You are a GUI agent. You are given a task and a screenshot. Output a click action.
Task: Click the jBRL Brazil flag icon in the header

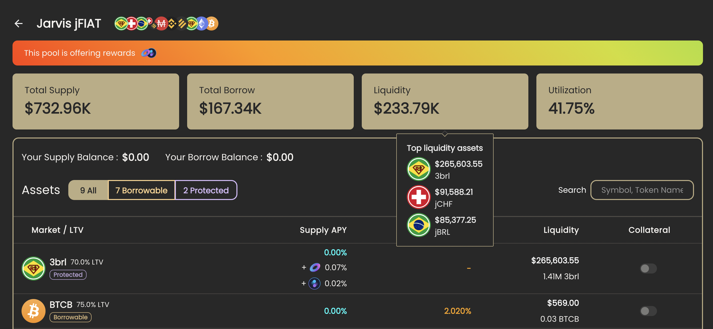[142, 23]
